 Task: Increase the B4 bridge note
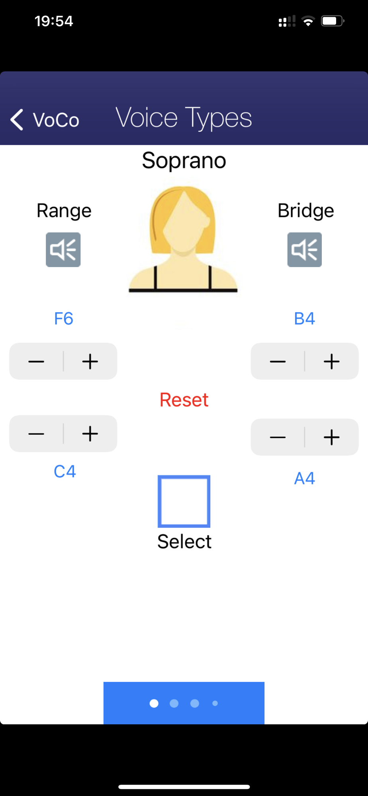[x=332, y=361]
